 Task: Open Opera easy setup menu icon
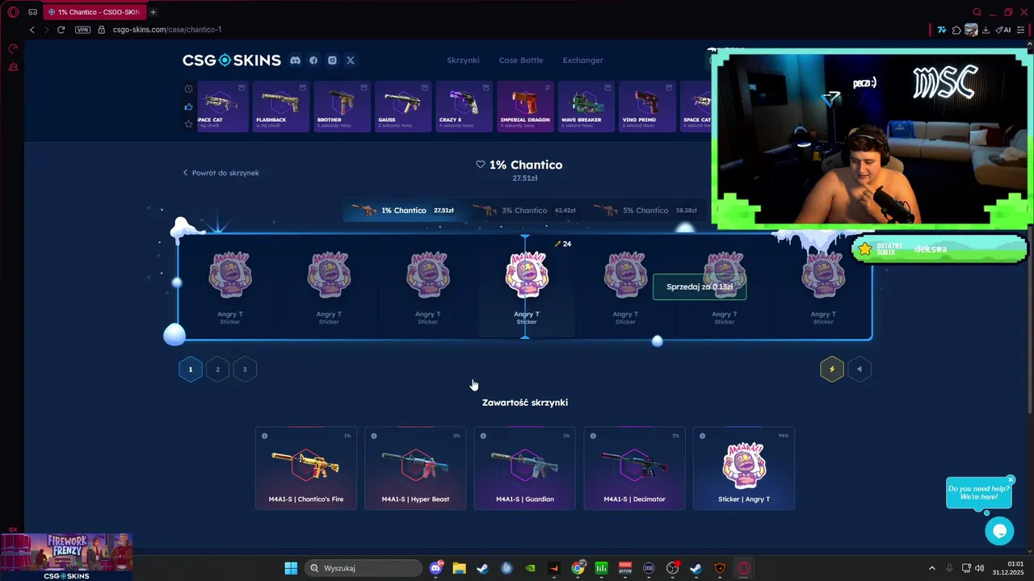coord(1021,30)
